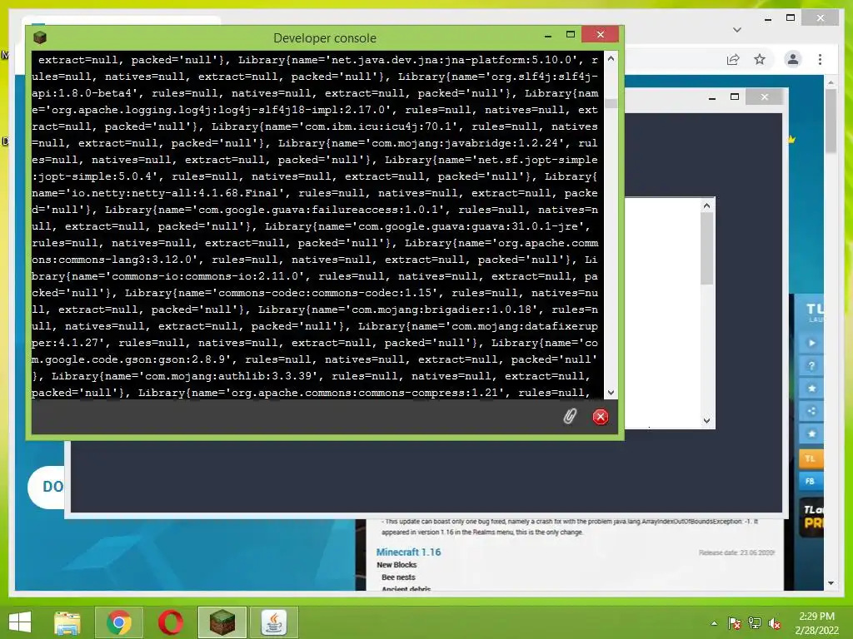
Task: Click the TLauncher Premium banner
Action: click(x=811, y=517)
